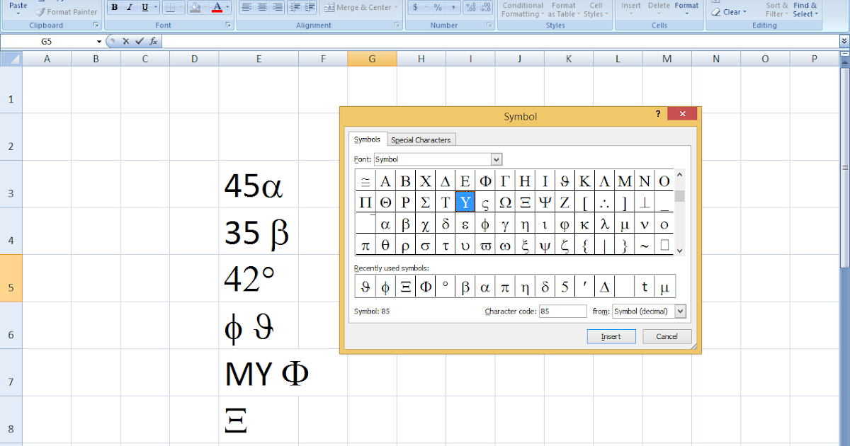Align text left
The width and height of the screenshot is (850, 446).
[x=246, y=8]
